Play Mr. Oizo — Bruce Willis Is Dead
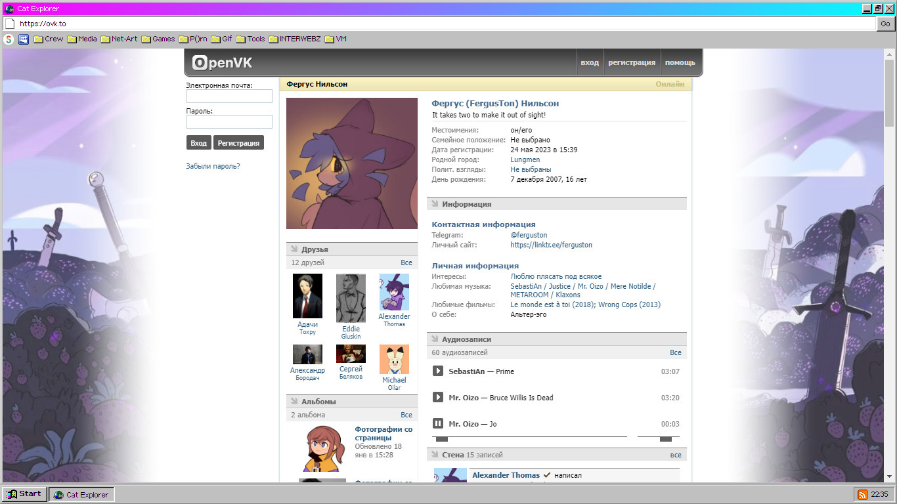 click(438, 398)
